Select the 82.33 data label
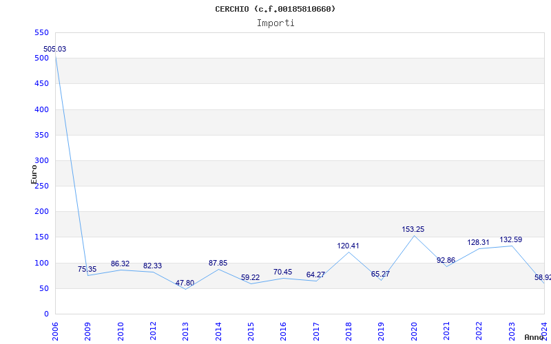 coord(152,266)
